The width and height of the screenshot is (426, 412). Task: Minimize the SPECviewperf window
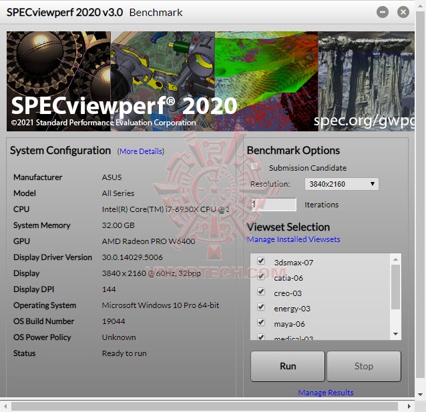coord(382,12)
